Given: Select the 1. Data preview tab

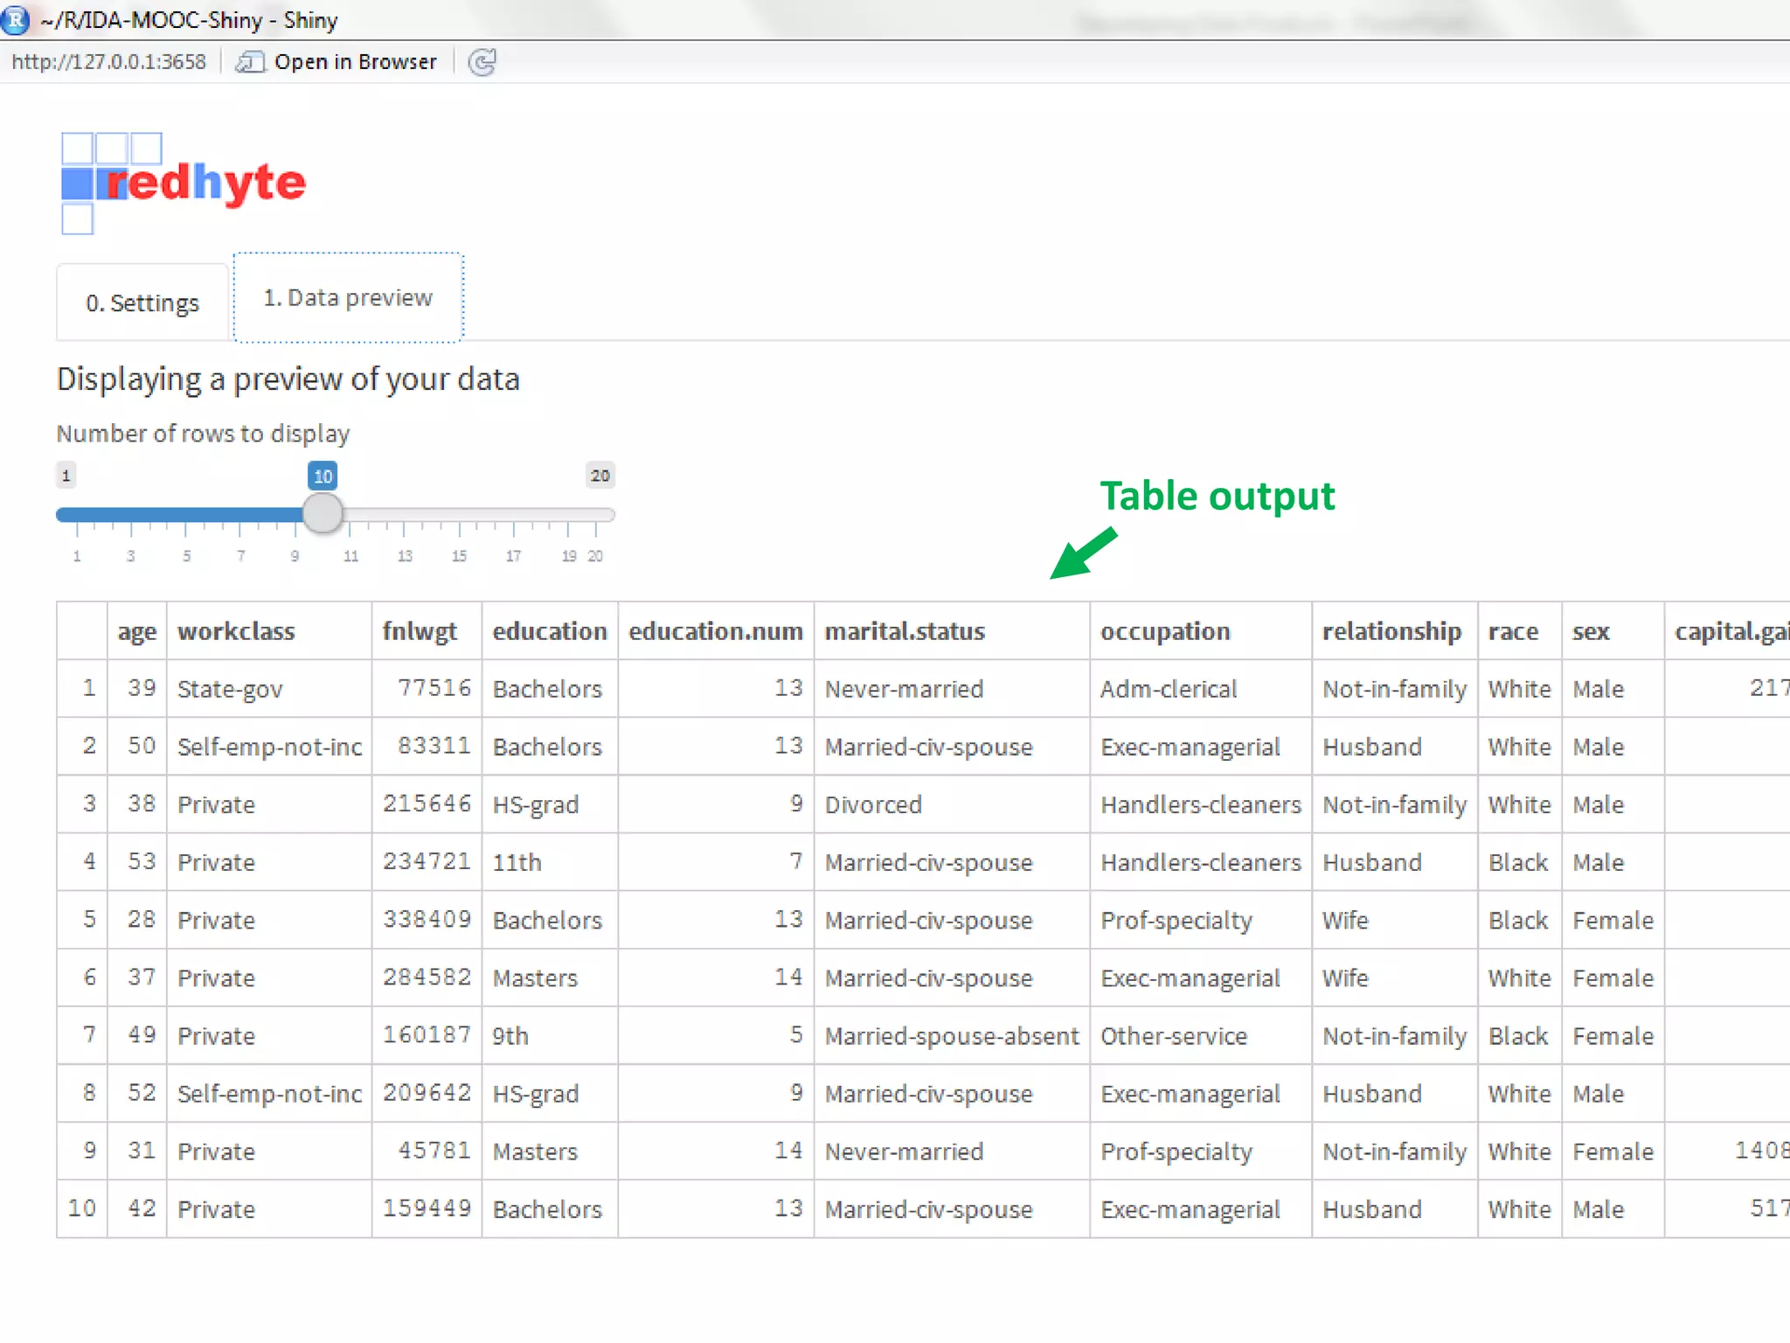Looking at the screenshot, I should coord(348,297).
